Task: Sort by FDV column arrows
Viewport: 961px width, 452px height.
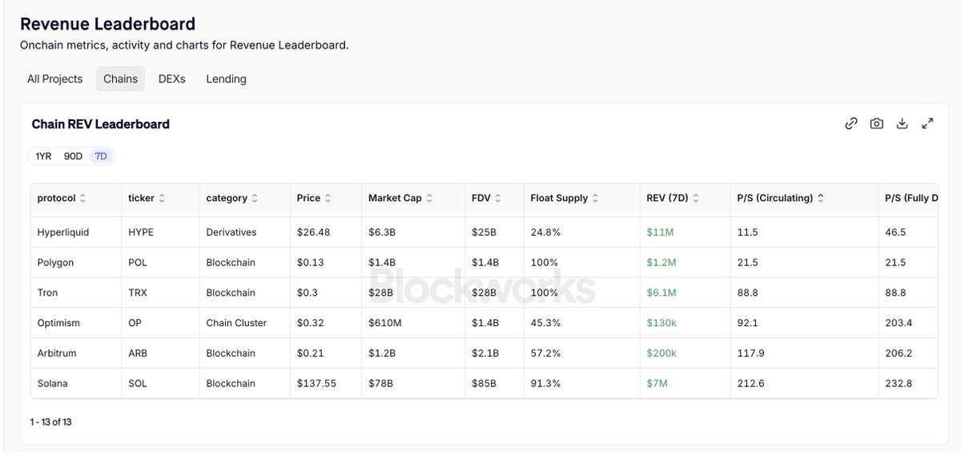Action: click(x=498, y=198)
